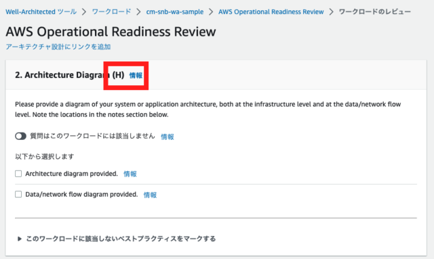
Task: Open 情報 link for Architecture diagram provided
Action: [130, 174]
